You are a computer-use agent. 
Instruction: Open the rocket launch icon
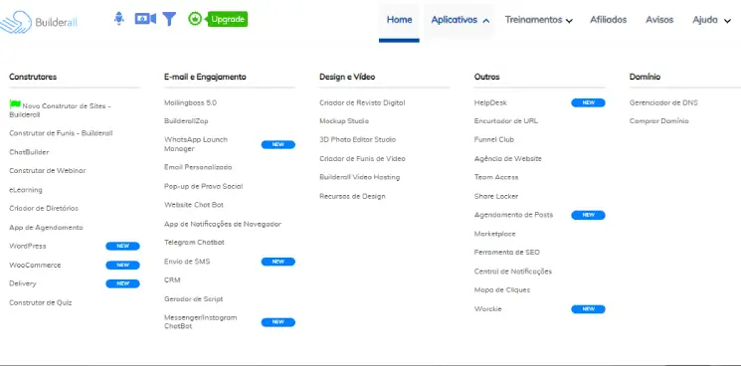[x=119, y=19]
